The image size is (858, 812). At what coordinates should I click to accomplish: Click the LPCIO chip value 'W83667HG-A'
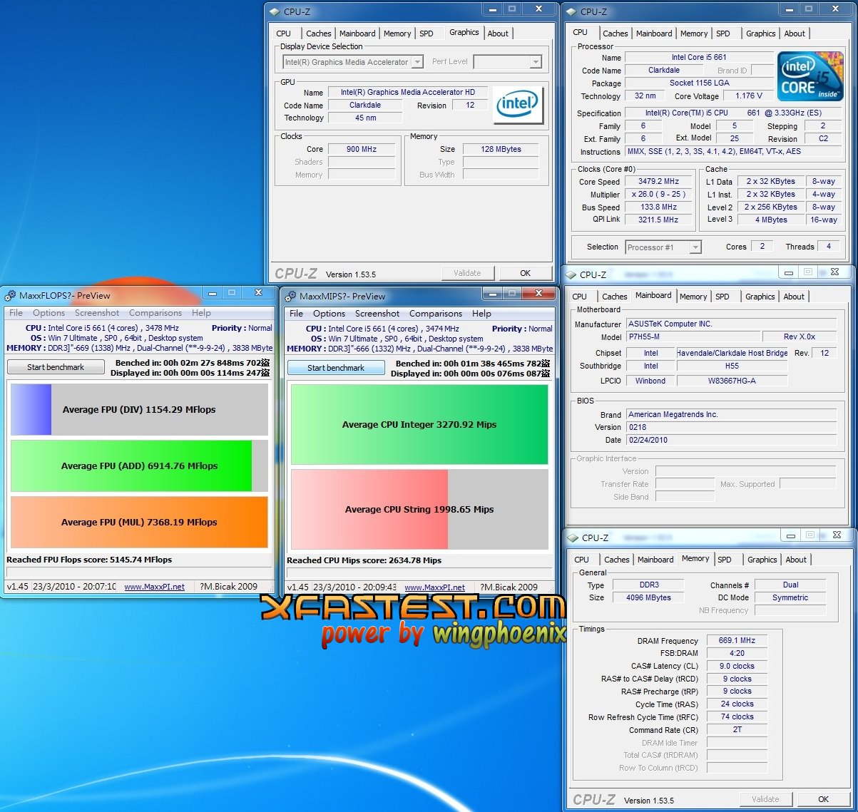click(732, 381)
